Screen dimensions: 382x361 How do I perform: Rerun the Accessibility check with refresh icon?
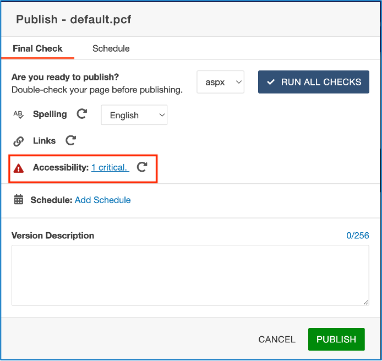pyautogui.click(x=142, y=167)
